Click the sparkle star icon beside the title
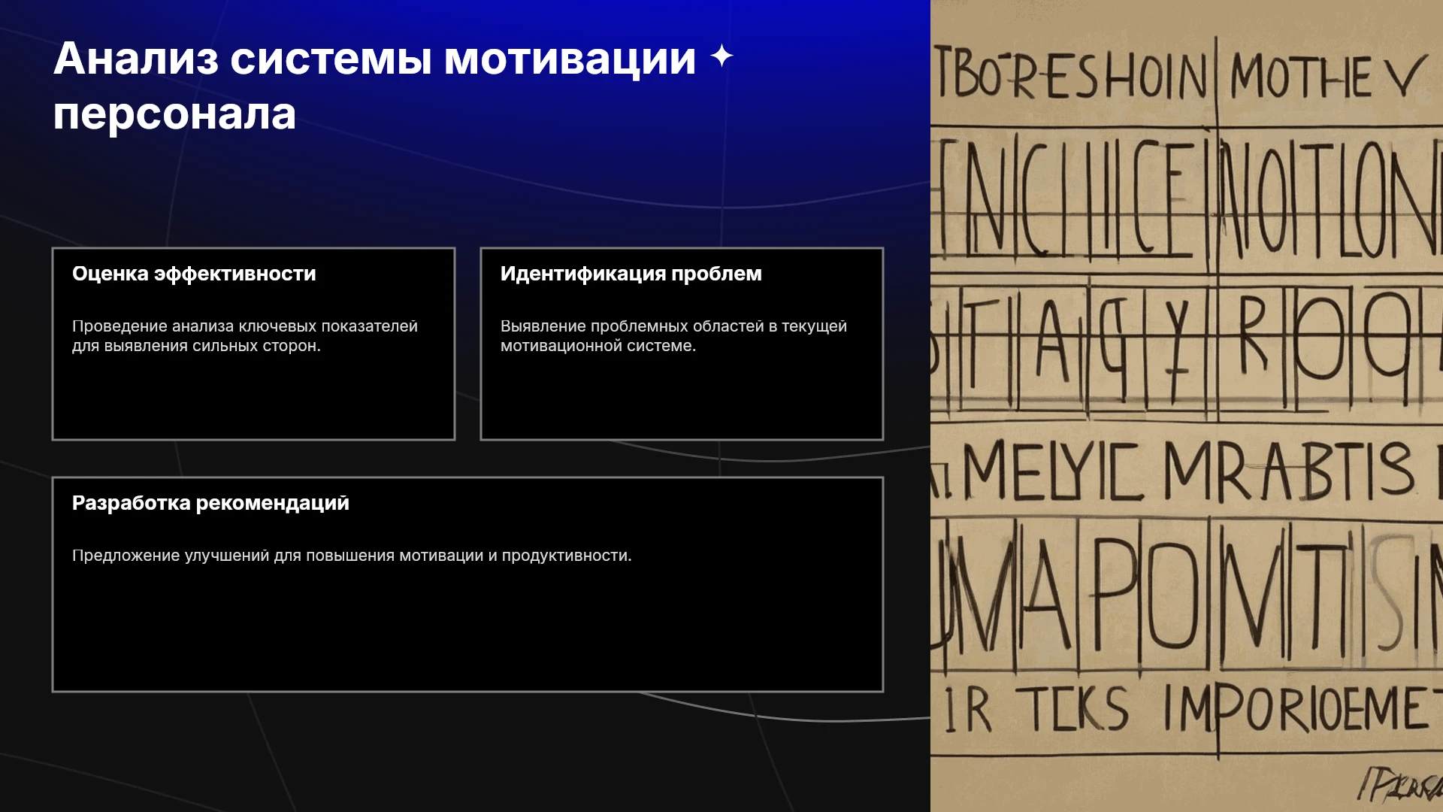1443x812 pixels. point(721,56)
